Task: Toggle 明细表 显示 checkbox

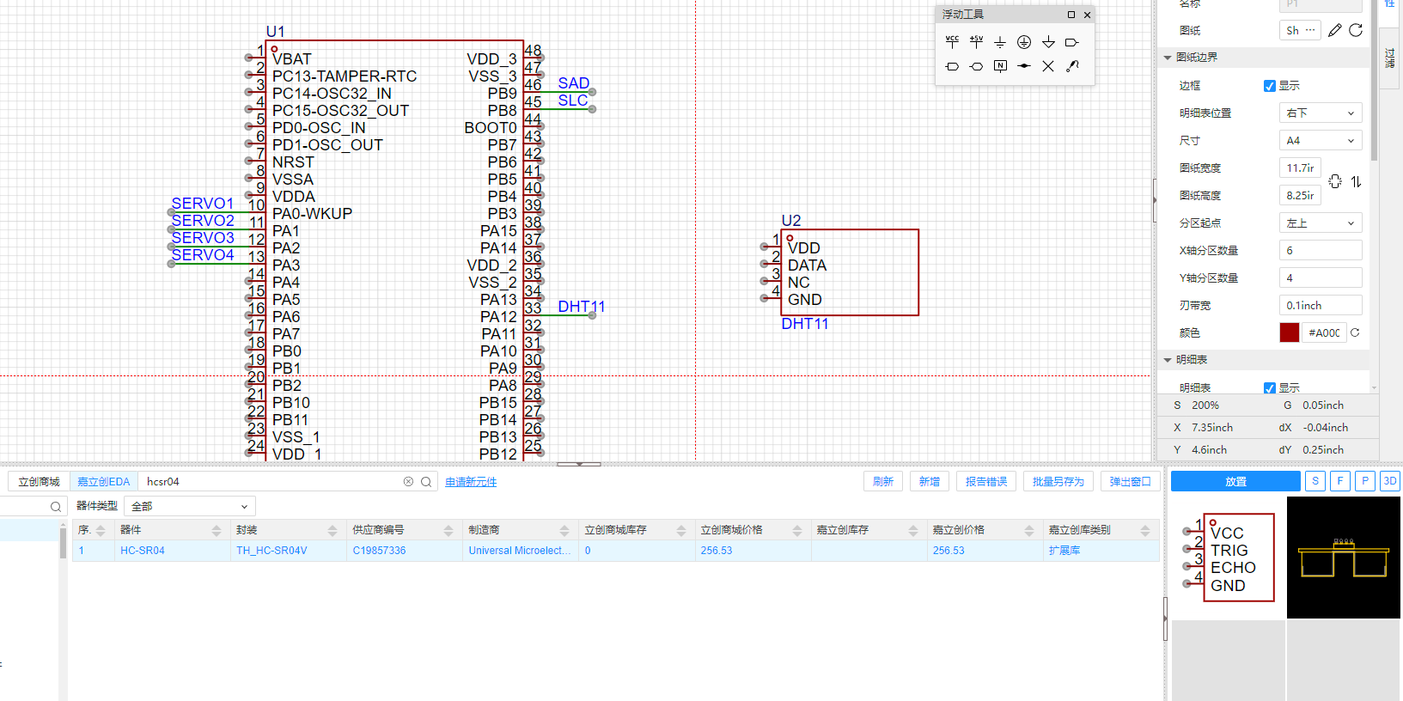Action: (x=1270, y=387)
